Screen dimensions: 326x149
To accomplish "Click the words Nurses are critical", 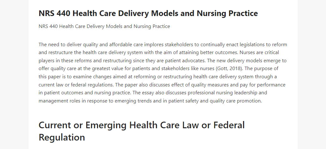I will coord(259,52).
